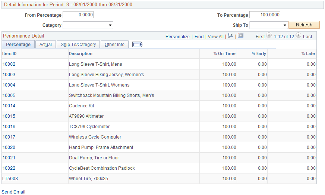The width and height of the screenshot is (325, 195).
Task: Select 'Wireless Cycle Computer' description
Action: pos(95,137)
